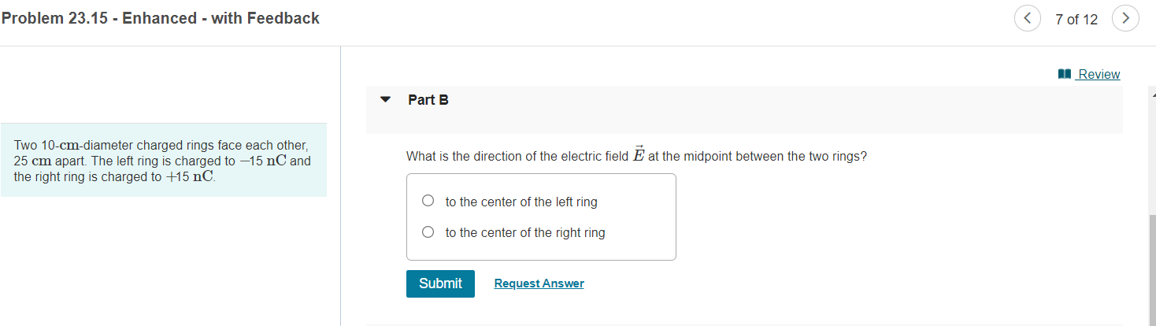1156x326 pixels.
Task: Open the Review link
Action: [1099, 74]
